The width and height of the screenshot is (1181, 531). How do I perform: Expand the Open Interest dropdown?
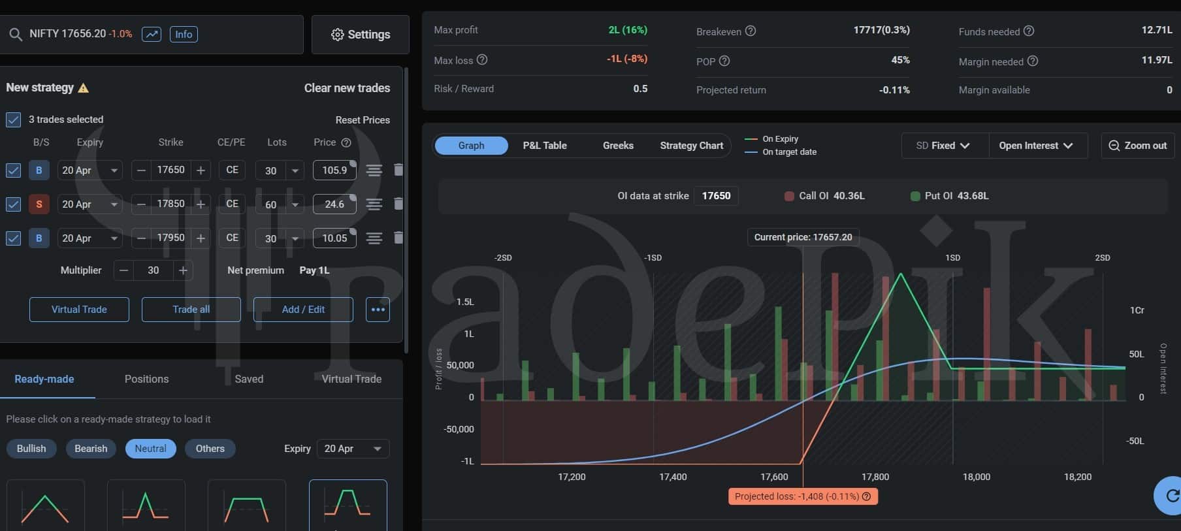click(1037, 146)
